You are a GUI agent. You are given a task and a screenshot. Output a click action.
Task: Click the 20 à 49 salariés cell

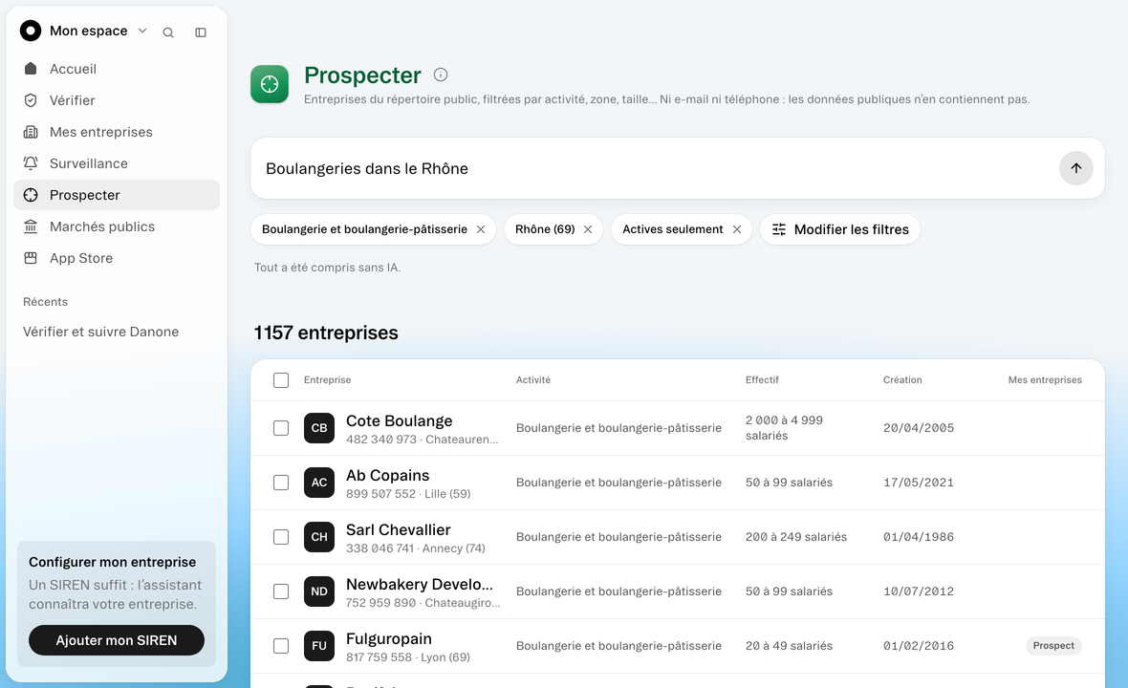(x=790, y=646)
